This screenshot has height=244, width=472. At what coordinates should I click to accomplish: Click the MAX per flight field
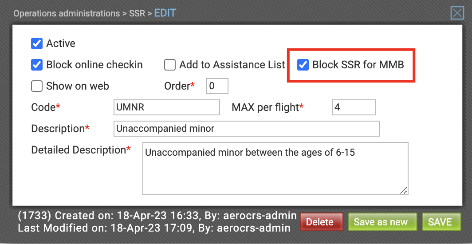pyautogui.click(x=354, y=107)
